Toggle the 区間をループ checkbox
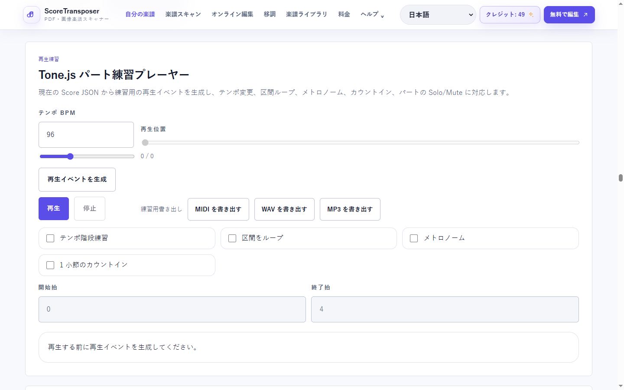This screenshot has width=624, height=390. [x=232, y=238]
